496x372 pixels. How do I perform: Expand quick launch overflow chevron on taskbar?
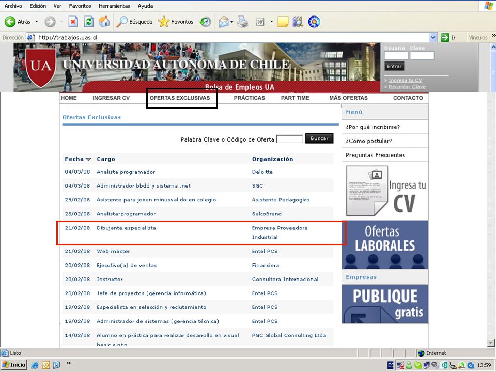(69, 363)
